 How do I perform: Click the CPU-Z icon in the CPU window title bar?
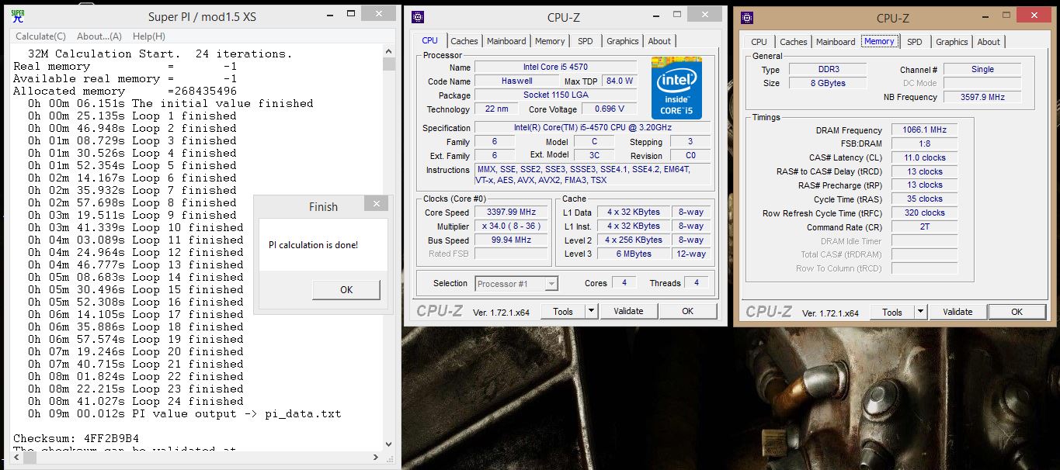pos(418,17)
